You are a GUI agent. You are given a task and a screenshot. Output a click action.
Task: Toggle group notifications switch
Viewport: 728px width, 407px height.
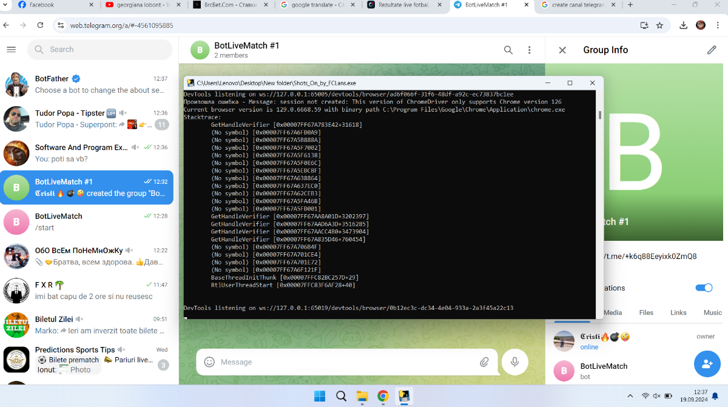click(x=703, y=288)
